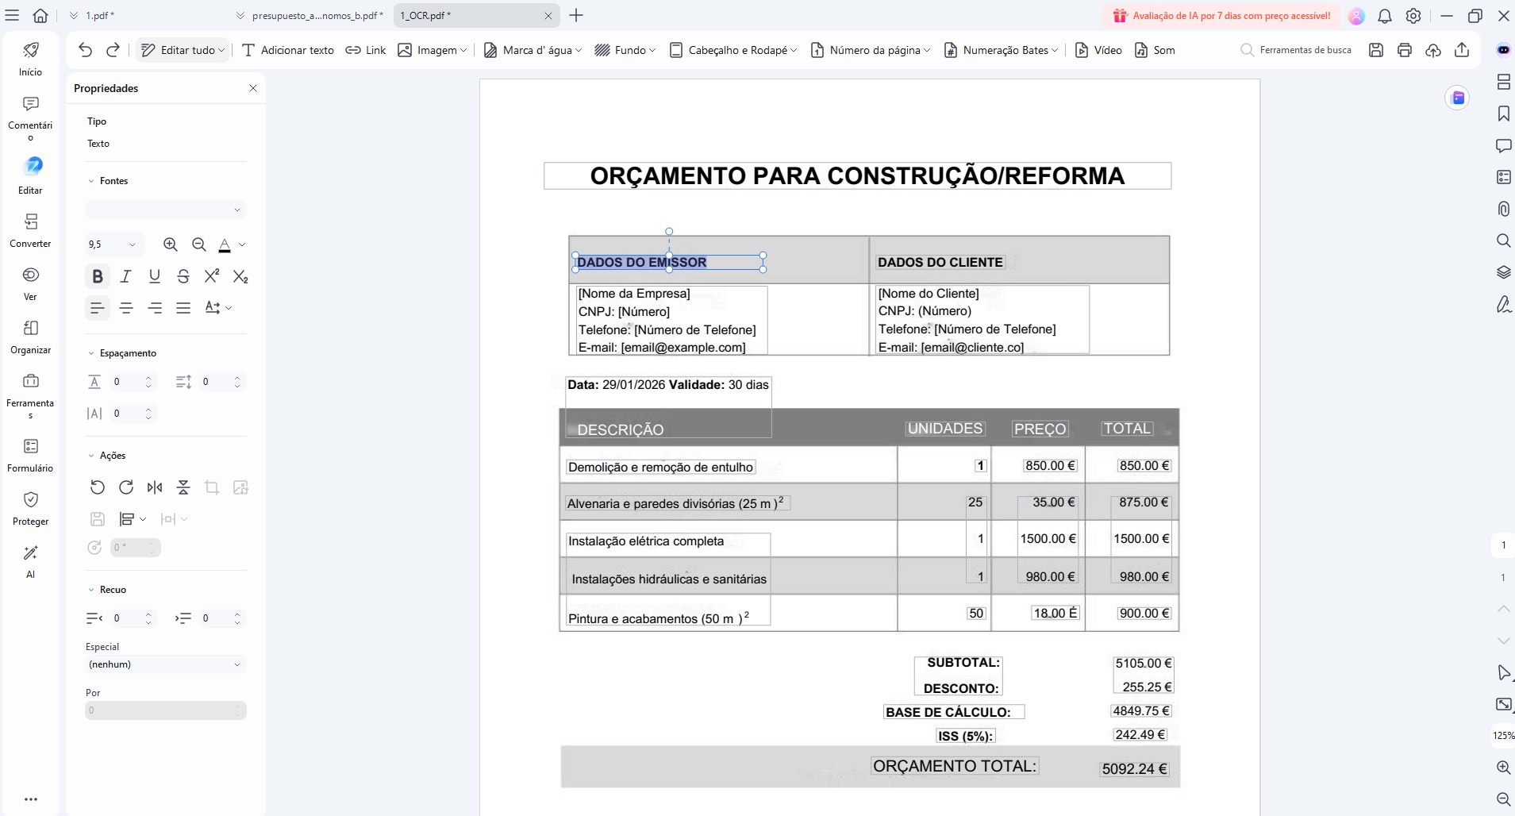Screen dimensions: 1515x816
Task: Open the bookmarks panel icon
Action: click(x=1503, y=114)
